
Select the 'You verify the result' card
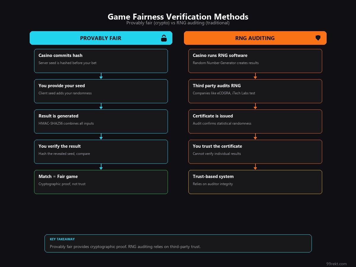point(101,152)
